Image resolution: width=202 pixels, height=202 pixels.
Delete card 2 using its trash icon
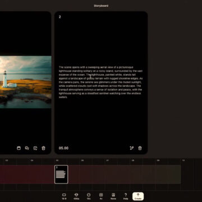(140, 148)
